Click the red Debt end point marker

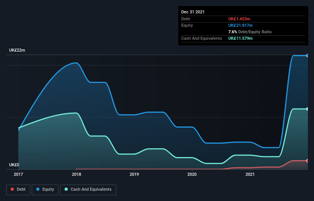click(307, 160)
